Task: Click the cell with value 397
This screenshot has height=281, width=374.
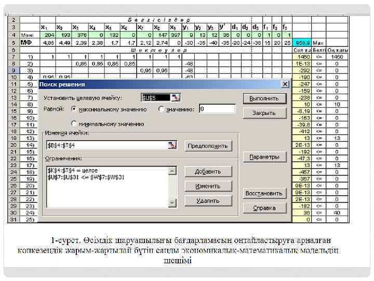Action: 176,35
